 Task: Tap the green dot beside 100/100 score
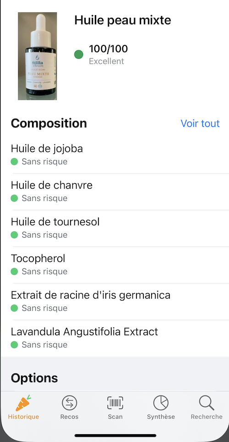point(79,55)
